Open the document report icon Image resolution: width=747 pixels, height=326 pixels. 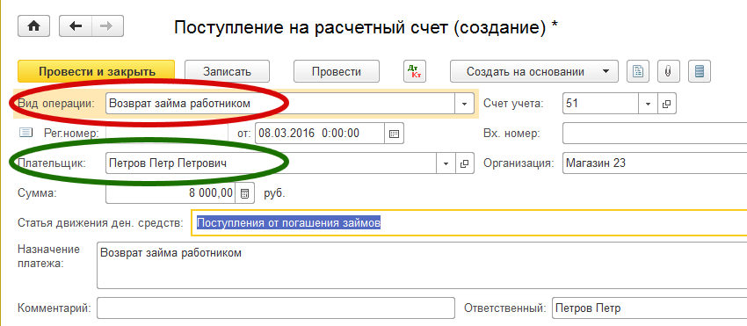638,71
